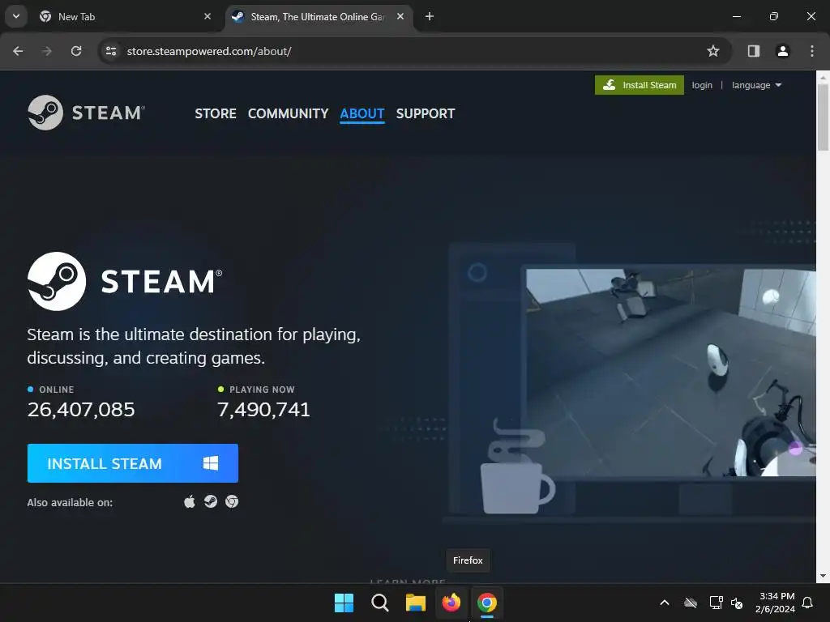Select the Steam, The Ultimate Online Game tab
The image size is (830, 622).
tap(318, 16)
